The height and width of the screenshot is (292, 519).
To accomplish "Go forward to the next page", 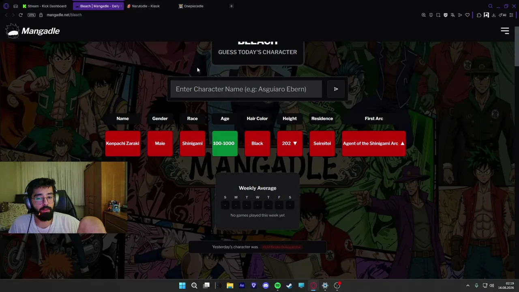I will [x=13, y=15].
